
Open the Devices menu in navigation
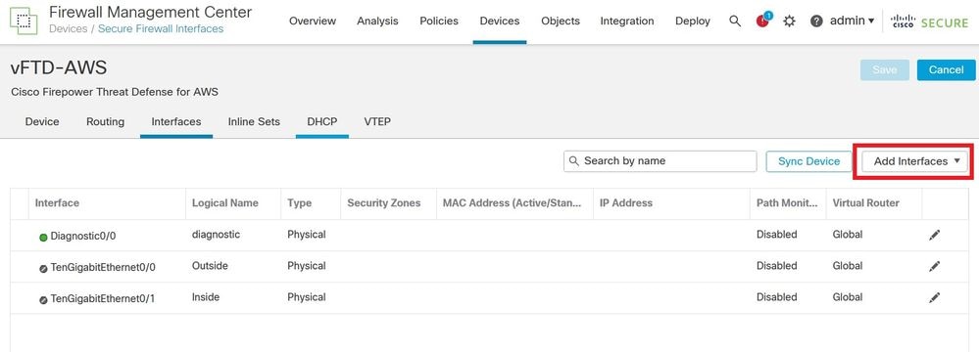click(500, 22)
